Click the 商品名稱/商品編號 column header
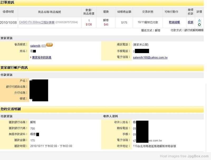The width and height of the screenshot is (211, 160). click(x=50, y=12)
